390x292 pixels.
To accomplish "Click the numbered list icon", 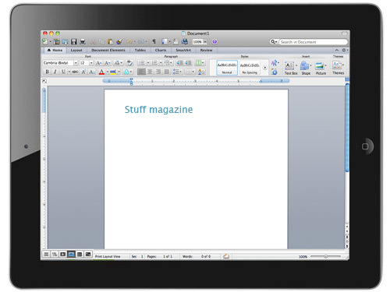I will [x=154, y=63].
